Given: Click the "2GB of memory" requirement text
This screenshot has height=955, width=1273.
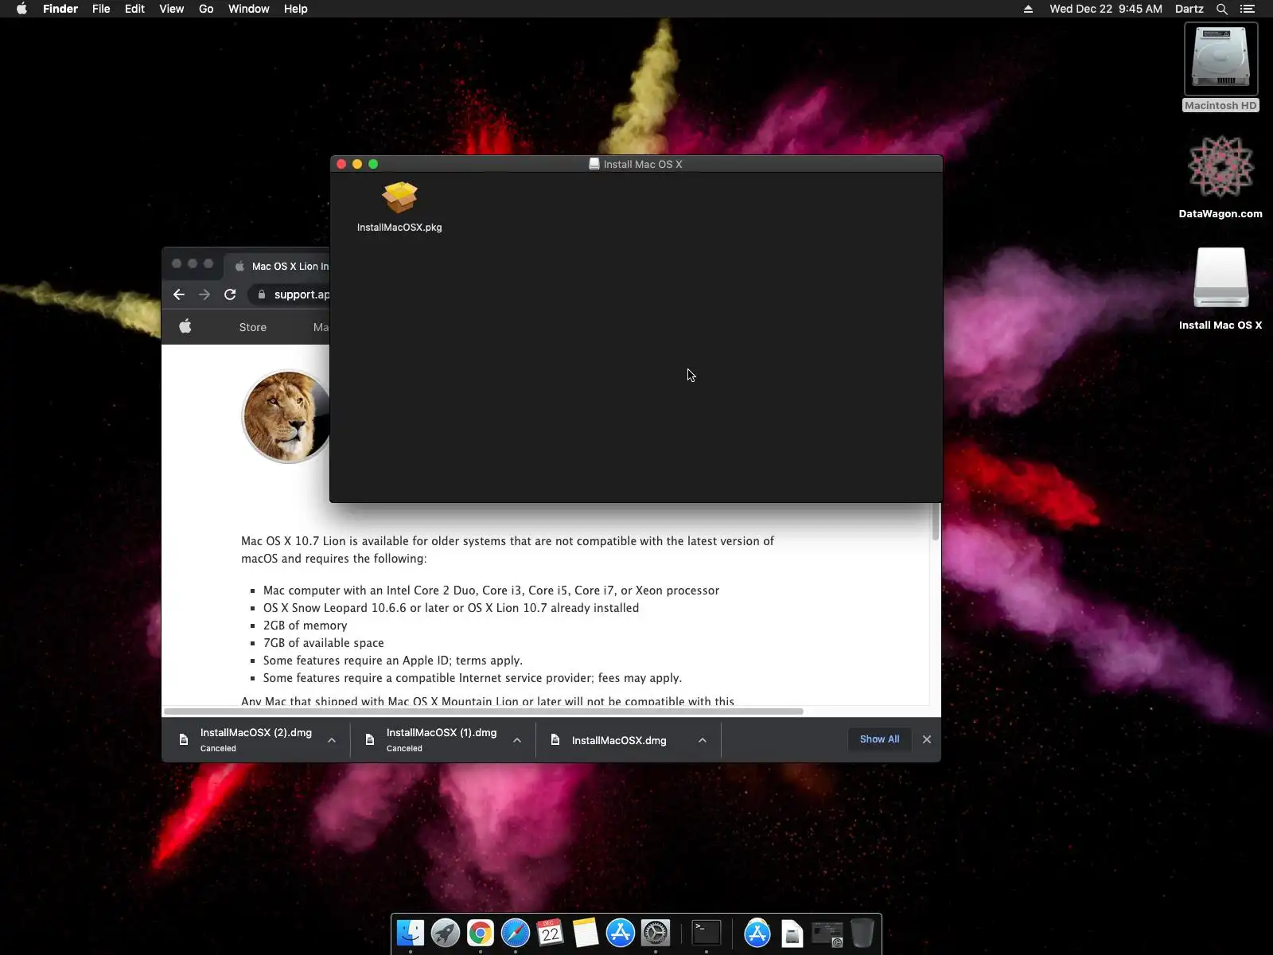Looking at the screenshot, I should pos(305,626).
